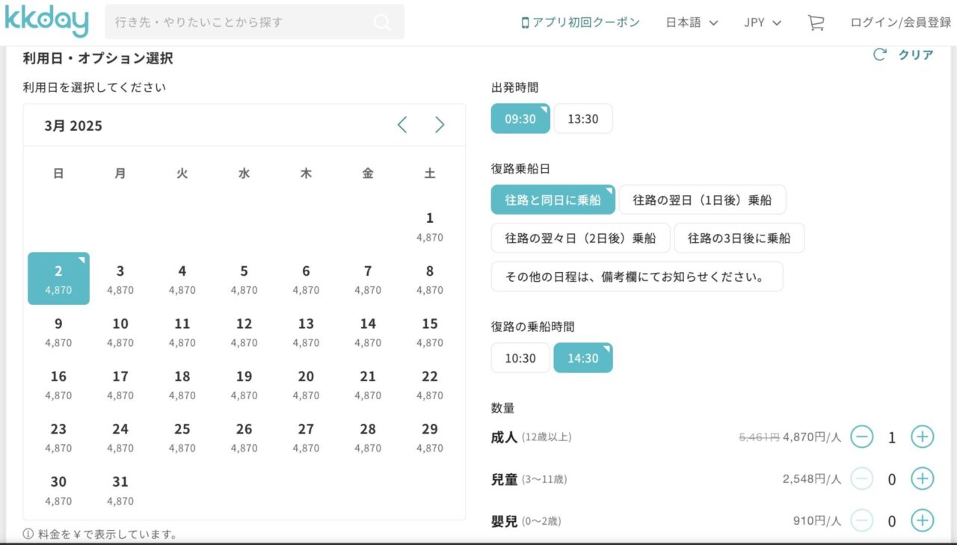Pick March 5 date
Screen dimensions: 957x545
244,279
